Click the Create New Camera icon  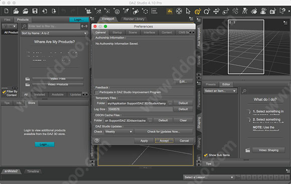88,12
